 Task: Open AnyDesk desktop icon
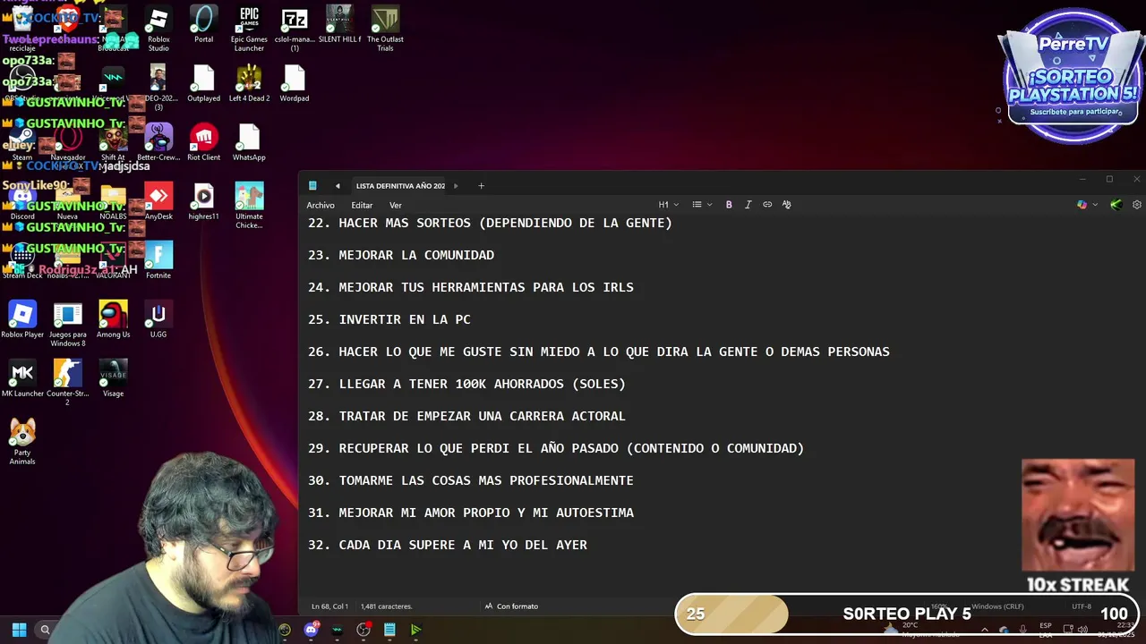158,202
